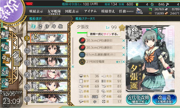The image size is (180, 108).
Task: Remove the 61cm五連装(酸素)魚雷 equipment with X
Action: coord(124,55)
